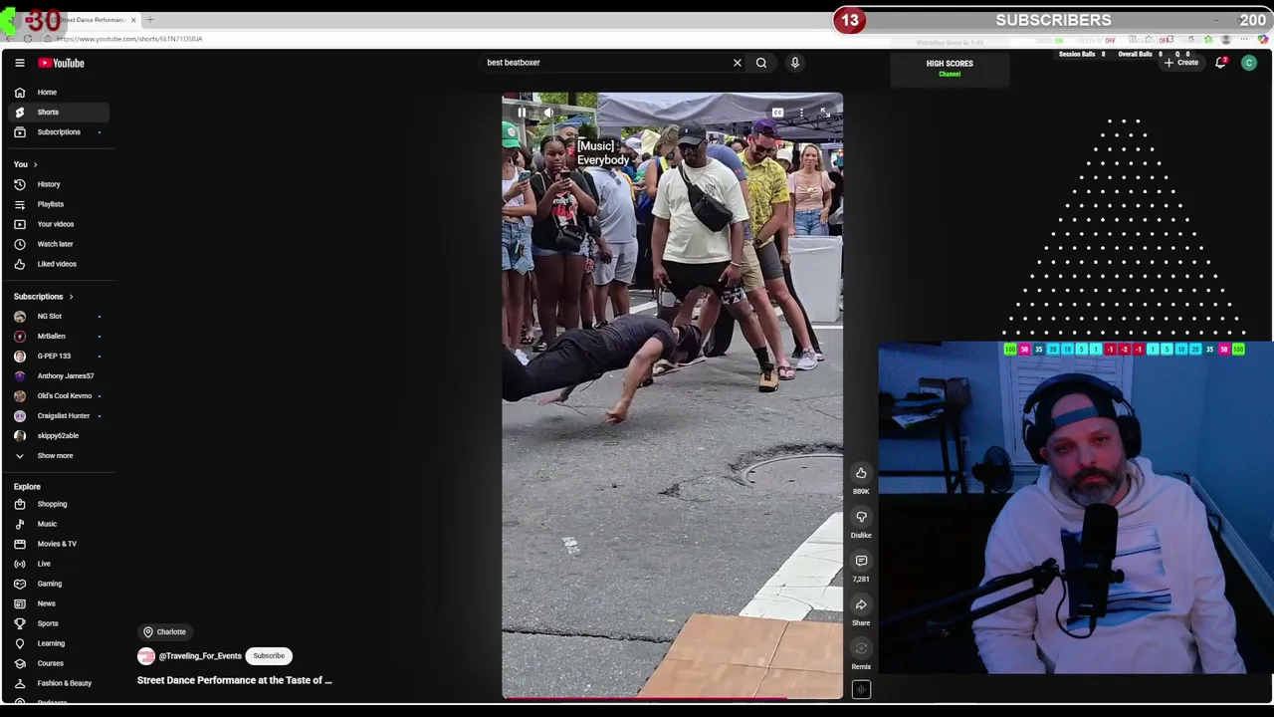1274x717 pixels.
Task: Click the Street Dance Performance video title
Action: [235, 680]
